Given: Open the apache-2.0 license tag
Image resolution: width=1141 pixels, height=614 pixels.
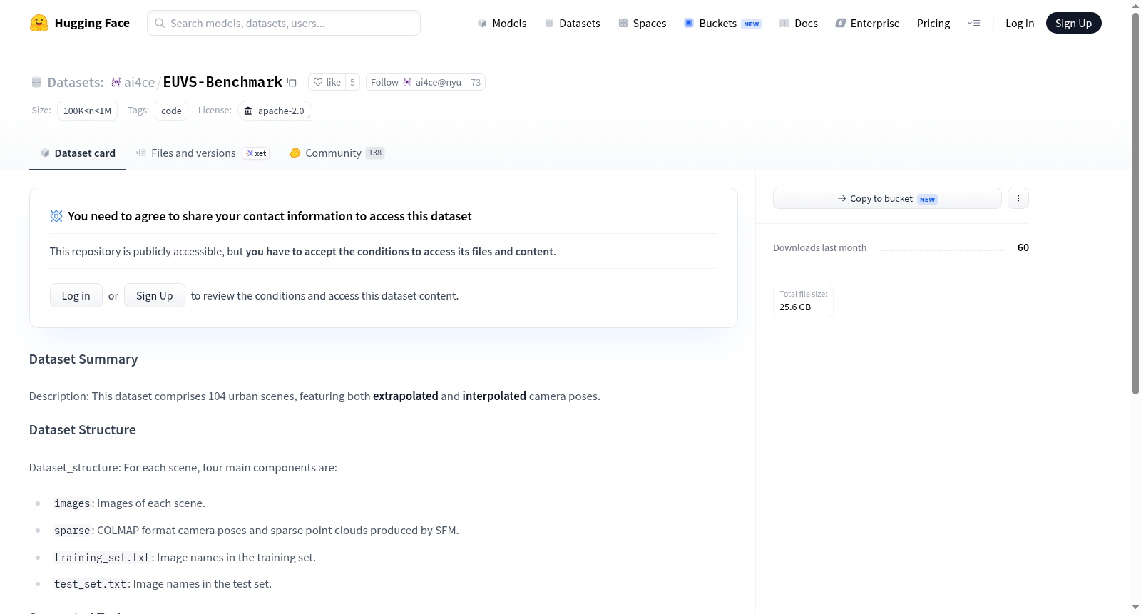Looking at the screenshot, I should tap(275, 111).
